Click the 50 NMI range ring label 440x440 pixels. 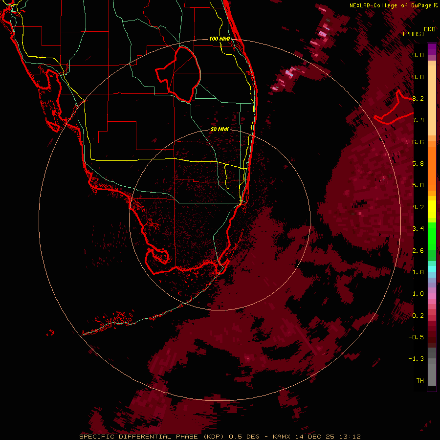pyautogui.click(x=220, y=129)
